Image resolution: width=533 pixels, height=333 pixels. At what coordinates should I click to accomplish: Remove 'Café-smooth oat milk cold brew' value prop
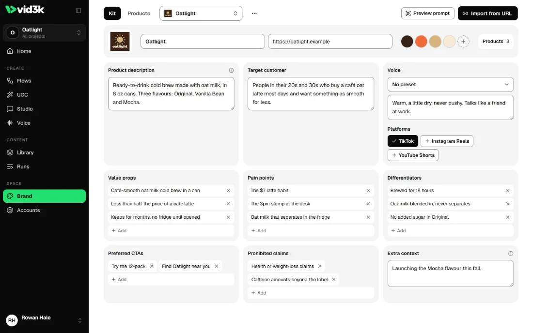[228, 191]
